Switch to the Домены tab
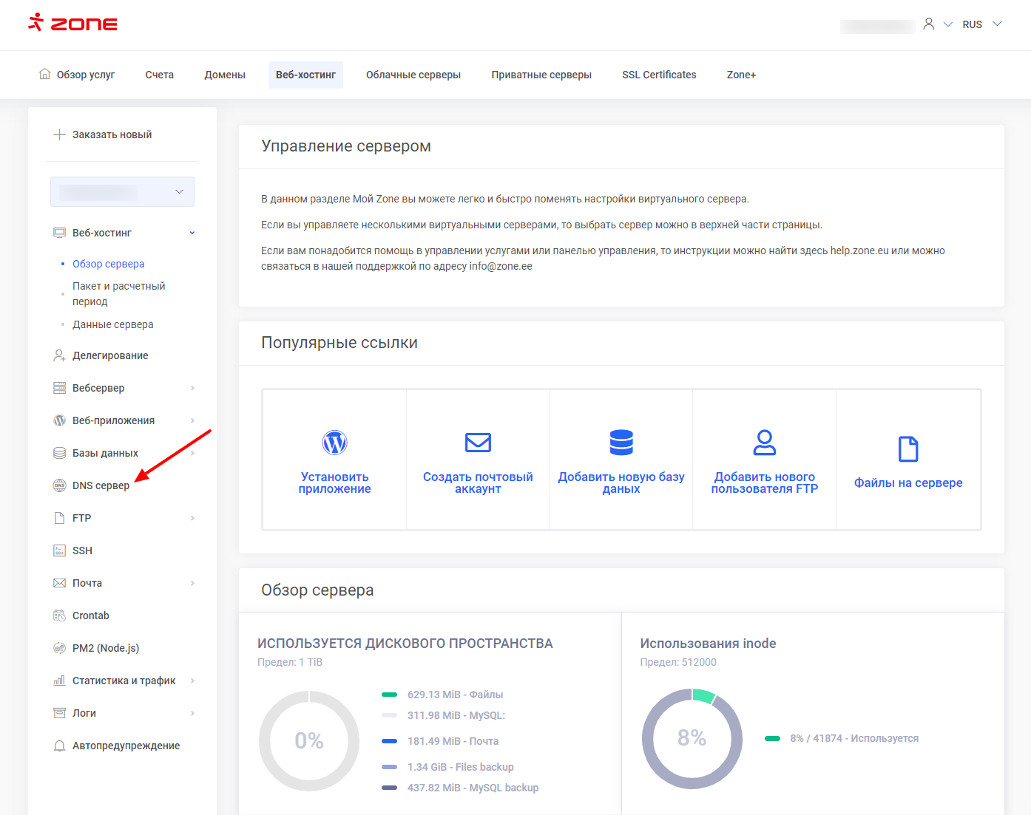This screenshot has width=1031, height=815. point(225,75)
